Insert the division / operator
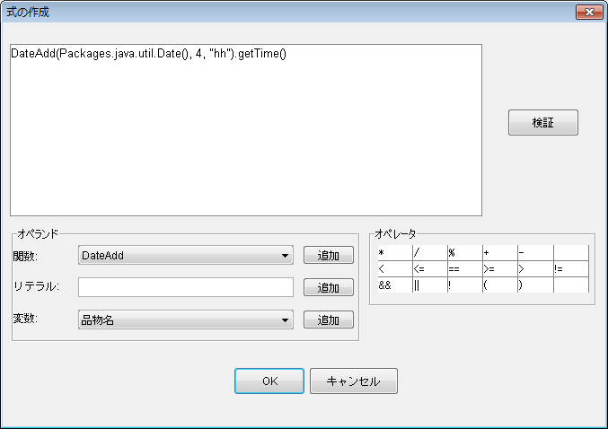The image size is (608, 429). pyautogui.click(x=430, y=253)
